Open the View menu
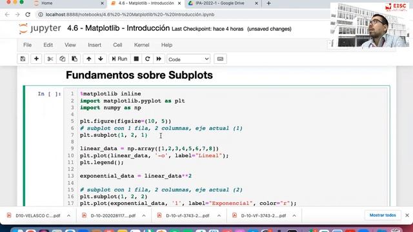Viewport: 413px width, 232px height. pyautogui.click(x=70, y=45)
